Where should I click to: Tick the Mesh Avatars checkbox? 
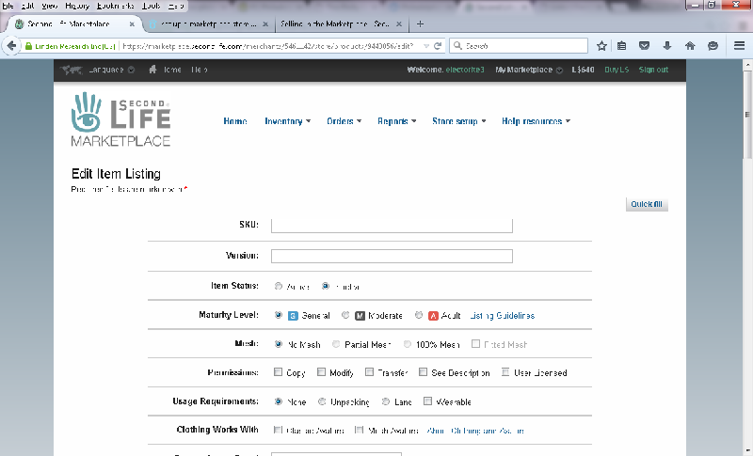tap(360, 430)
